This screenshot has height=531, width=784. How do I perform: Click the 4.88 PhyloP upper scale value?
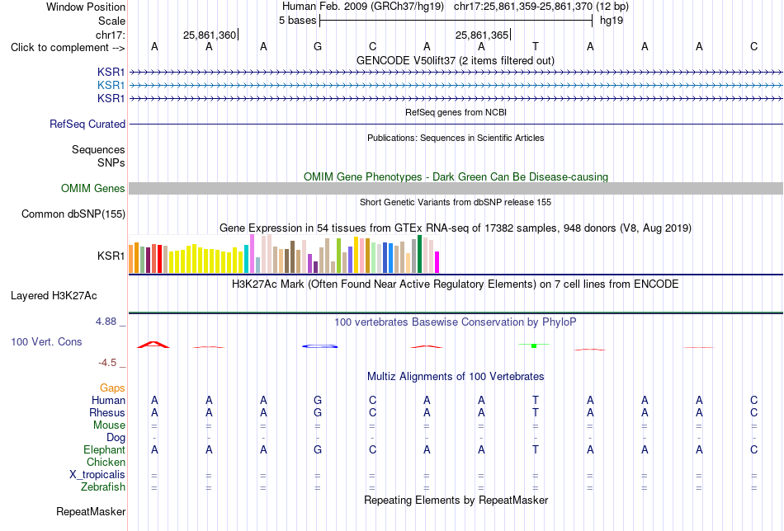coord(106,322)
